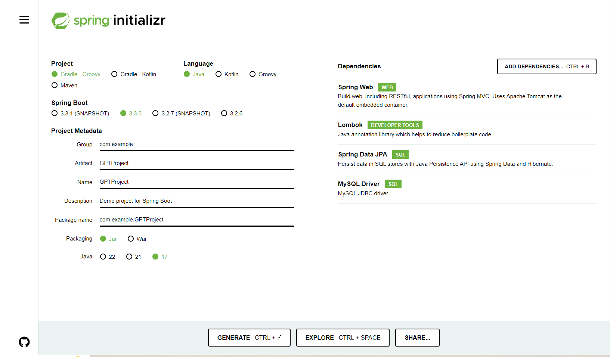Click the Spring Boot section heading

click(69, 103)
